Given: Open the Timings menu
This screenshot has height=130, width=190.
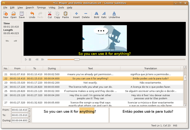Looking at the screenshot, I should click(41, 8).
